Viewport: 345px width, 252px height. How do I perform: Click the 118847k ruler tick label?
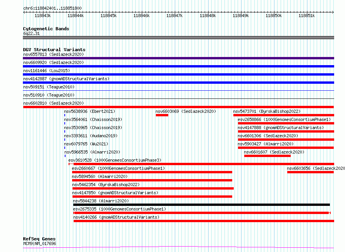click(175, 16)
